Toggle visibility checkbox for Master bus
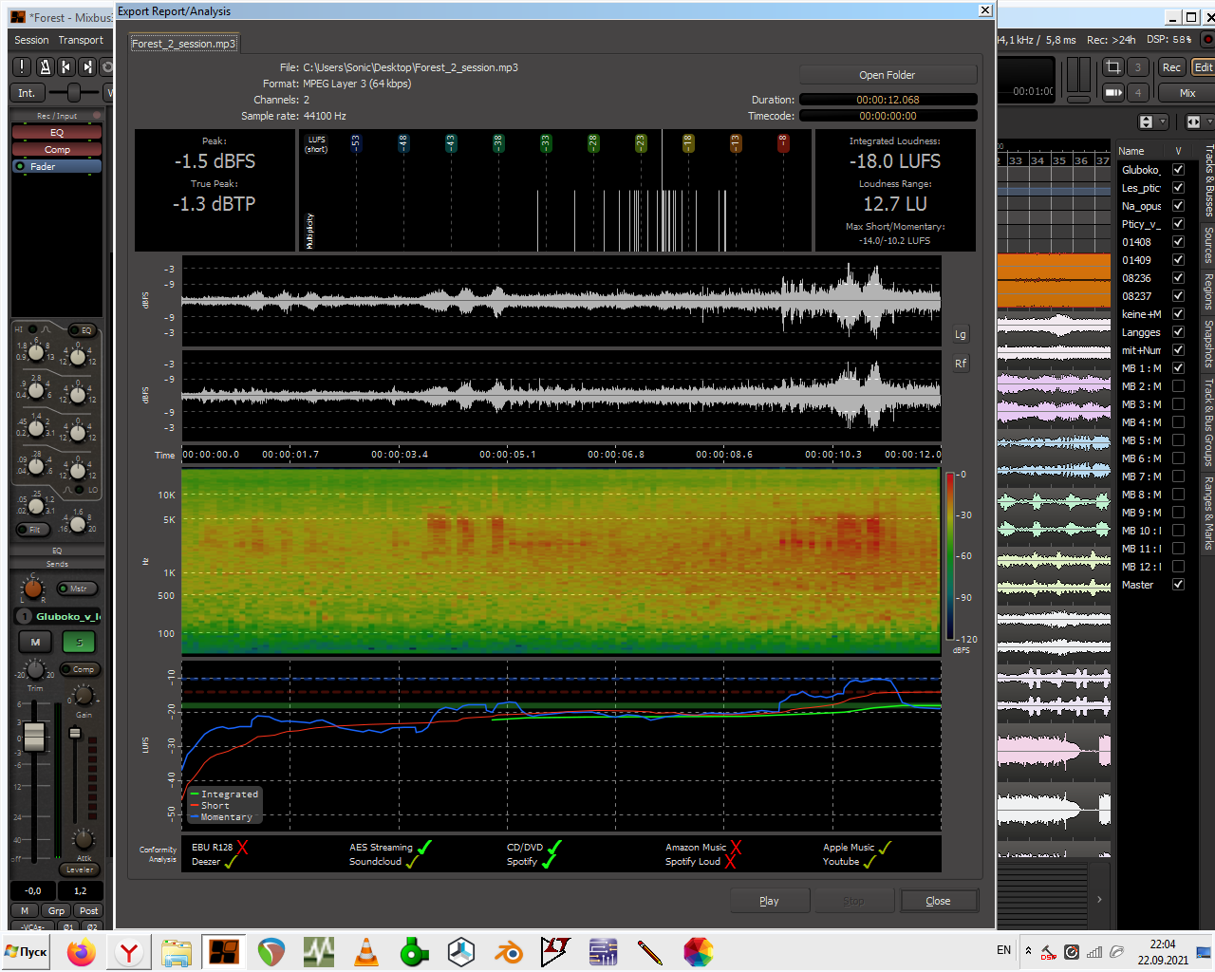The image size is (1215, 972). [1178, 585]
